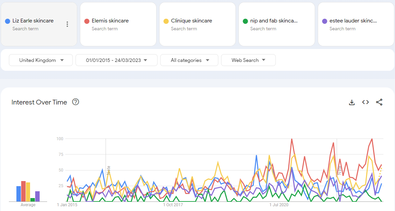Click the 25 y-axis label
This screenshot has width=395, height=211.
[61, 186]
